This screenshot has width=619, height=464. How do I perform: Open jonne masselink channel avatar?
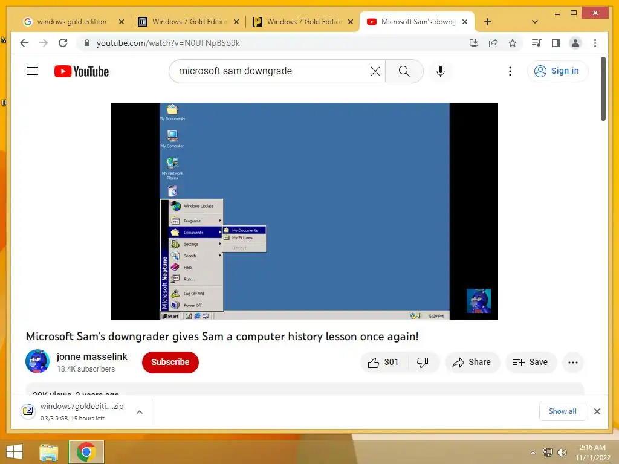(x=37, y=361)
